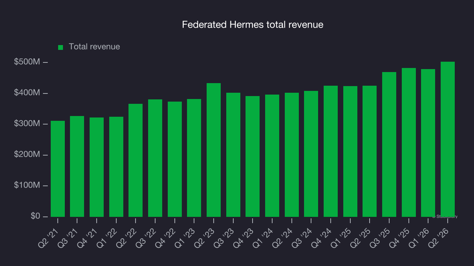This screenshot has height=266, width=474.
Task: Click the green Total revenue legend swatch
Action: pyautogui.click(x=61, y=47)
